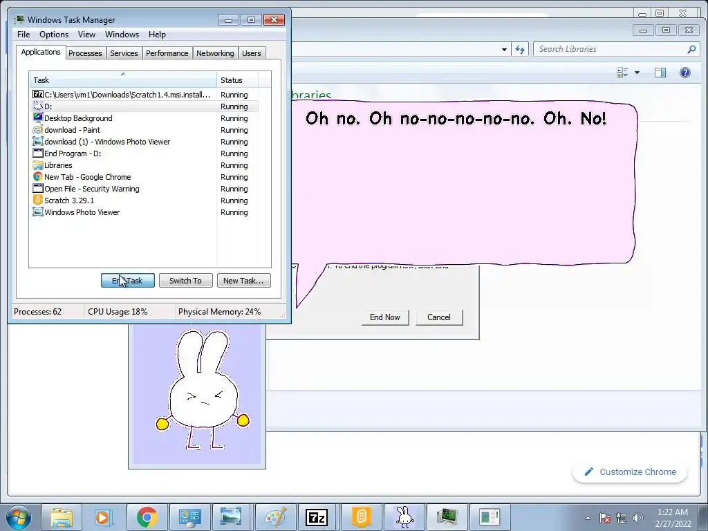Open the Help menu in Task Manager
Image resolution: width=708 pixels, height=531 pixels.
coord(157,35)
